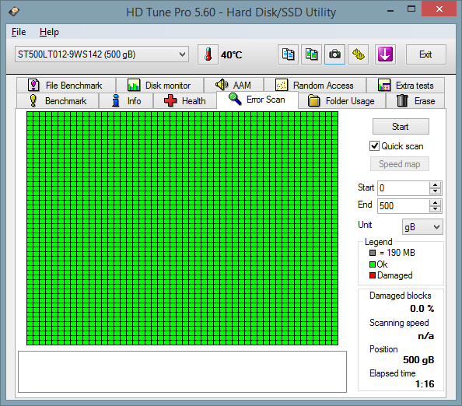
Task: Open the Help menu
Action: 49,32
